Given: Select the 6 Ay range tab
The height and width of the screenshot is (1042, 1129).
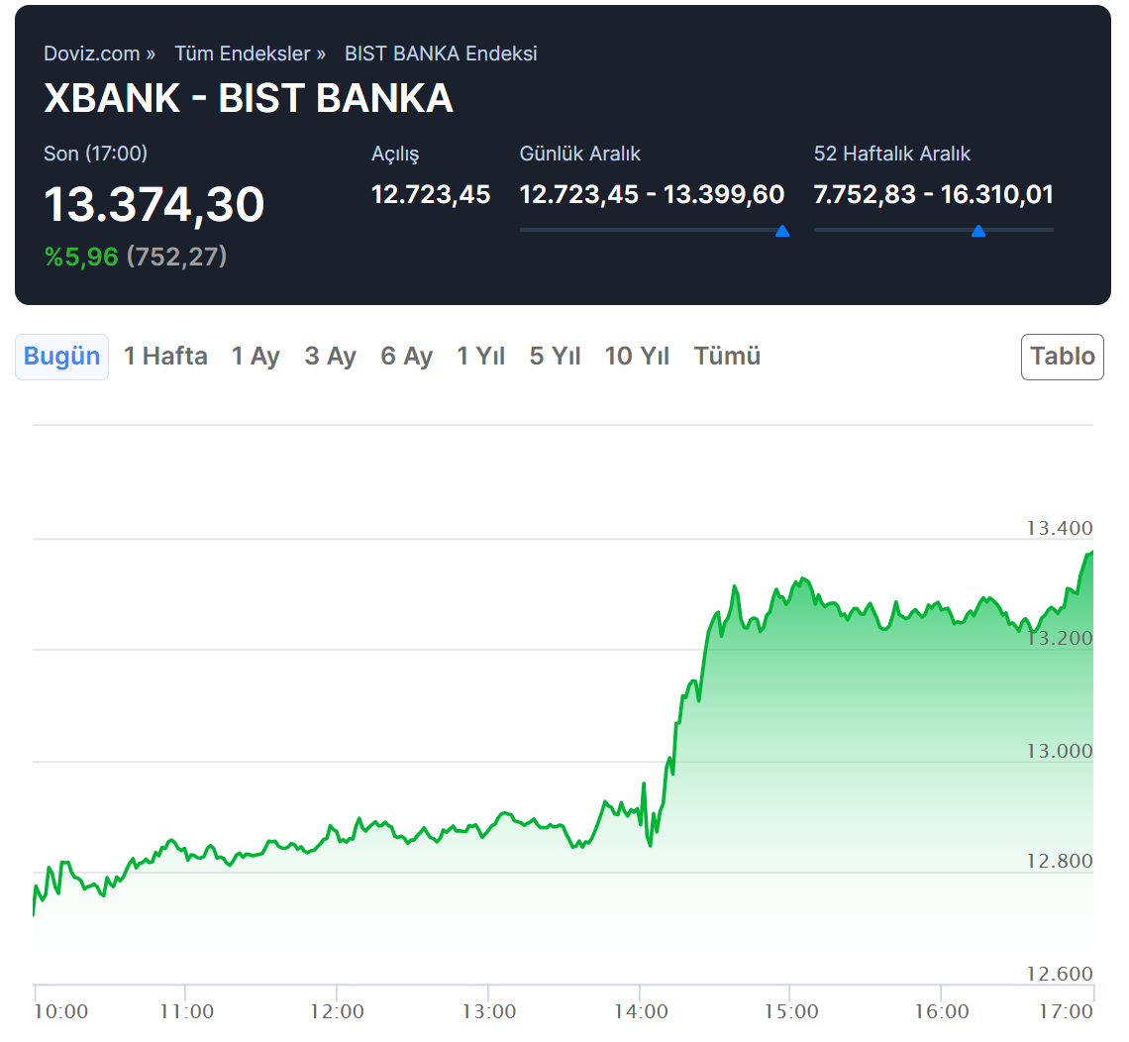Looking at the screenshot, I should (x=406, y=357).
